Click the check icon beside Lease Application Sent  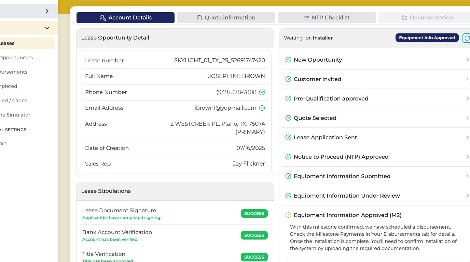288,137
